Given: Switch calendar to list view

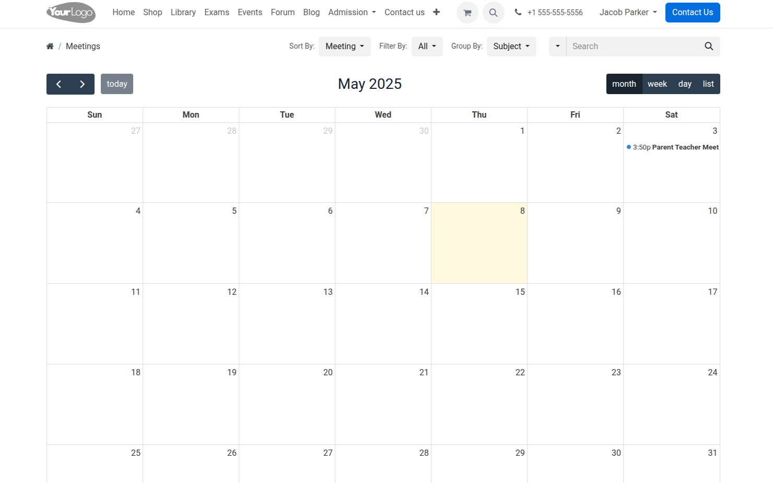Looking at the screenshot, I should point(708,84).
